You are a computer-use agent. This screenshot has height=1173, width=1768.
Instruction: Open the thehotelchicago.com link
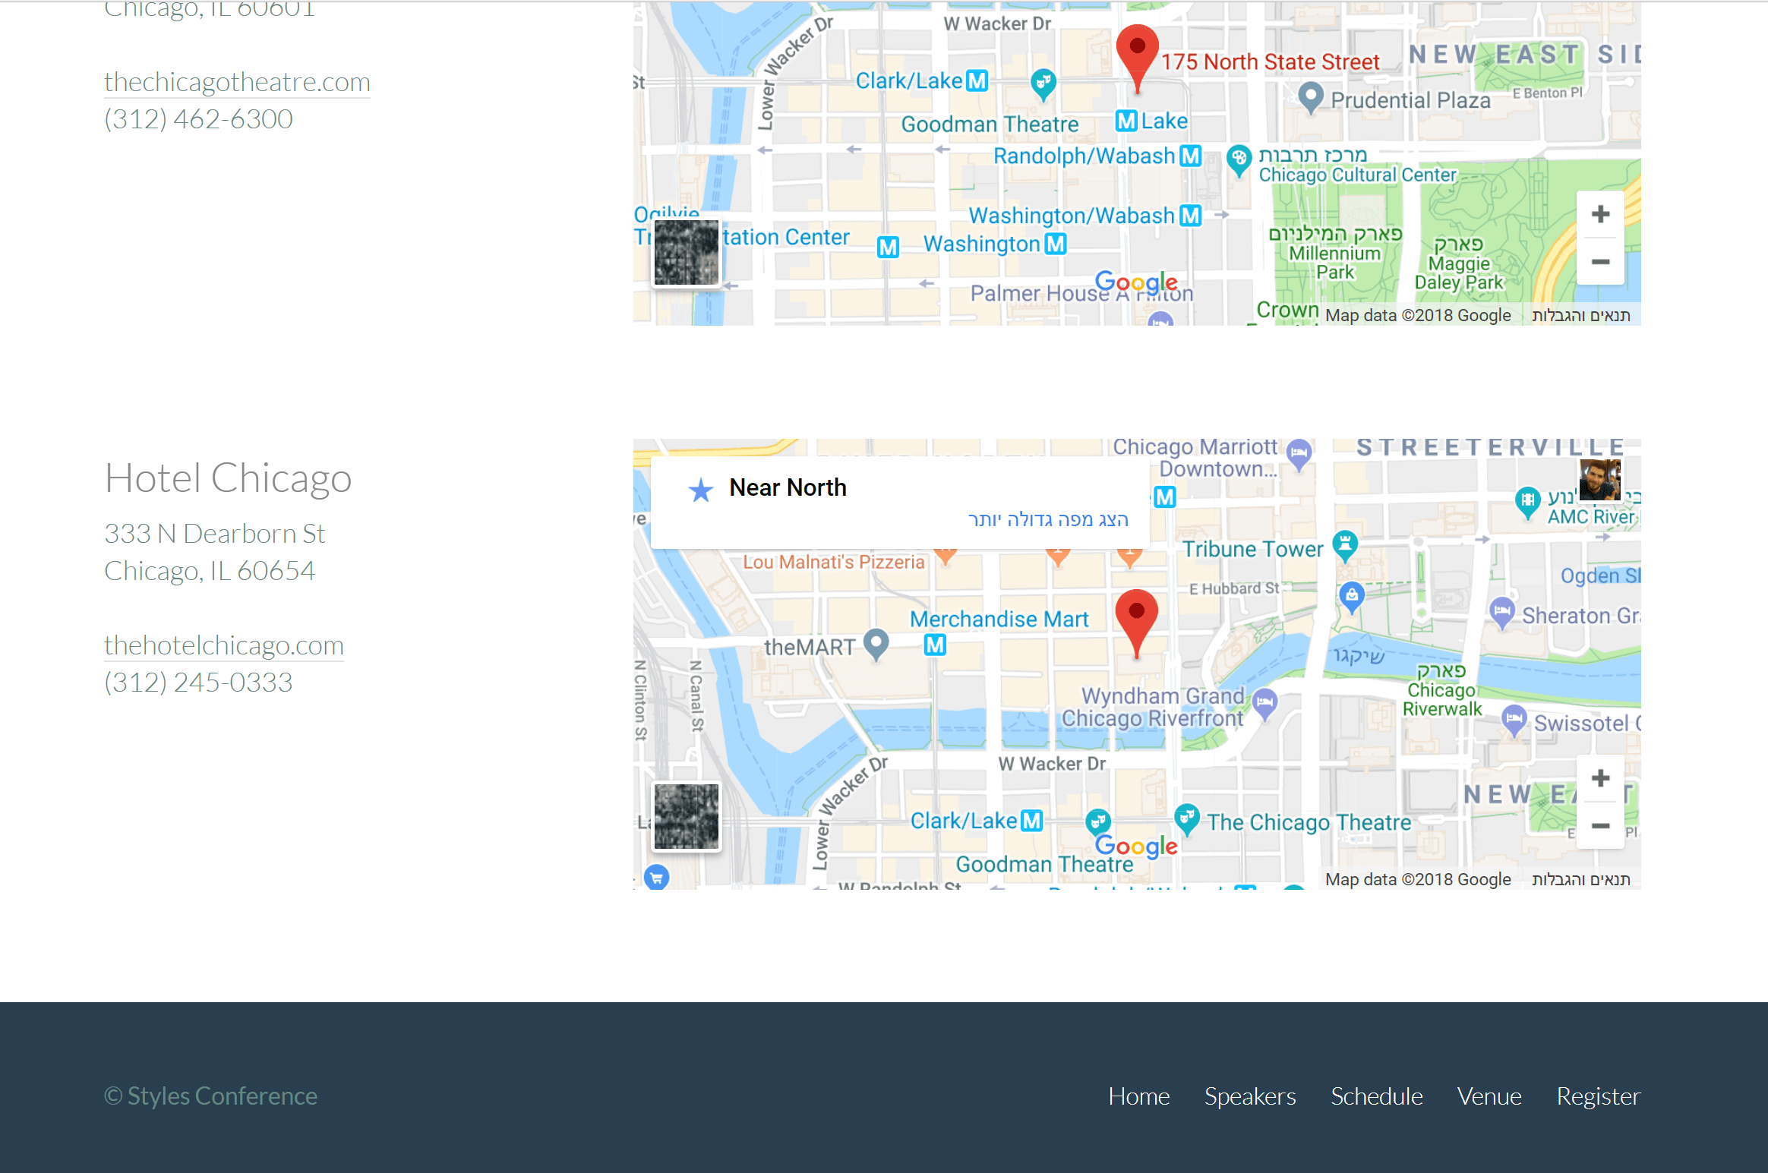(x=224, y=645)
